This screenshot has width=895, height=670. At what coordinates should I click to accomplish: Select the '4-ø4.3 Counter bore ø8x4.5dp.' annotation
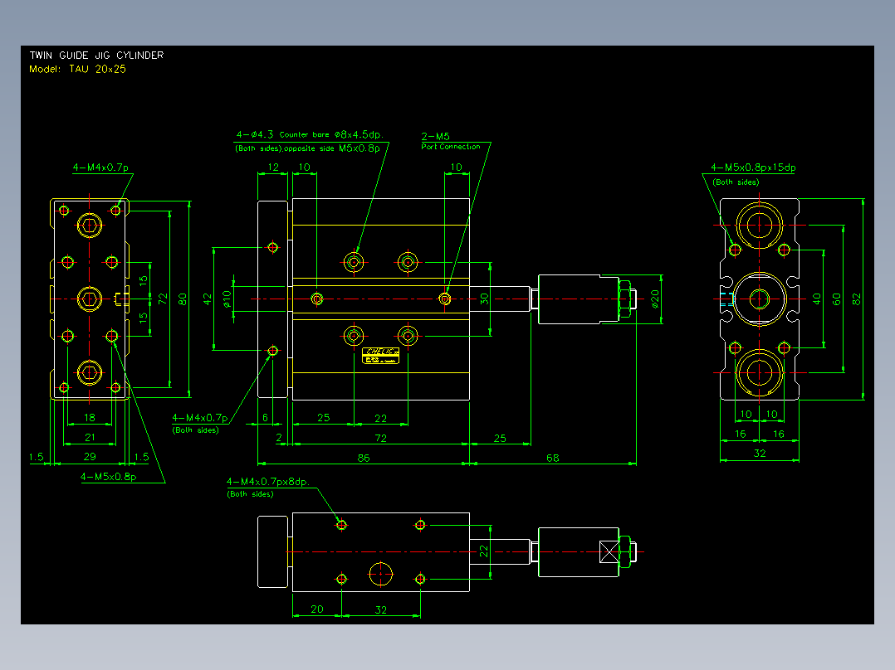pyautogui.click(x=310, y=134)
